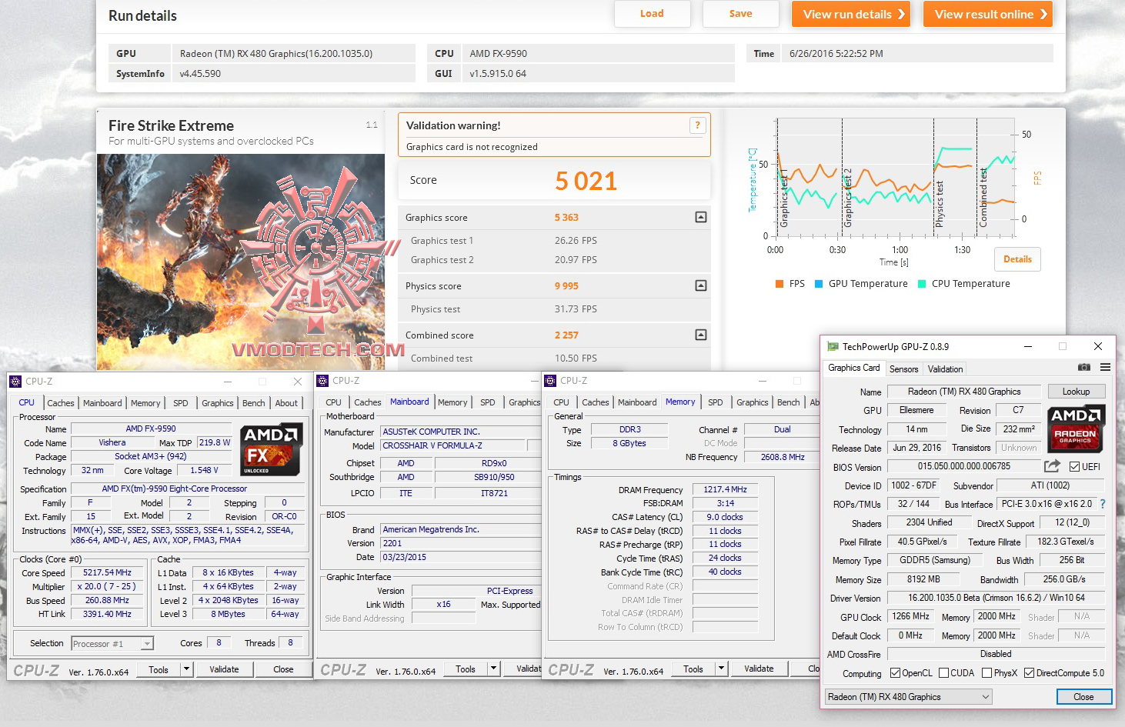Toggle the DirectCompute 5.0 checkbox

1029,673
